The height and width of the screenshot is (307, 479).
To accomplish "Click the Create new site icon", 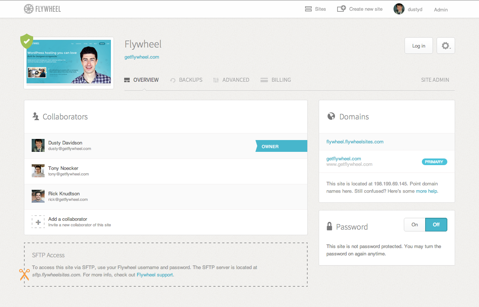I will (x=342, y=8).
